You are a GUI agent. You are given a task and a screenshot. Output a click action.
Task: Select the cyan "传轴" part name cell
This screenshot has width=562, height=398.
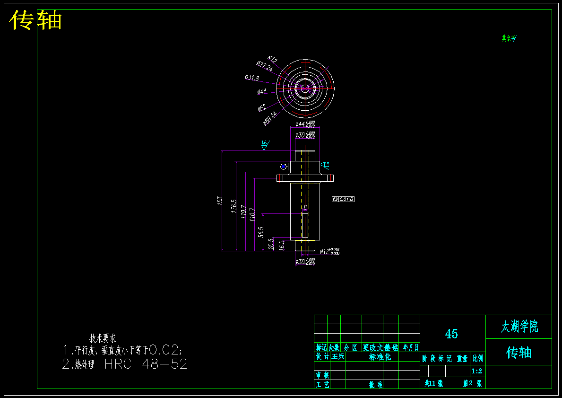pos(519,353)
